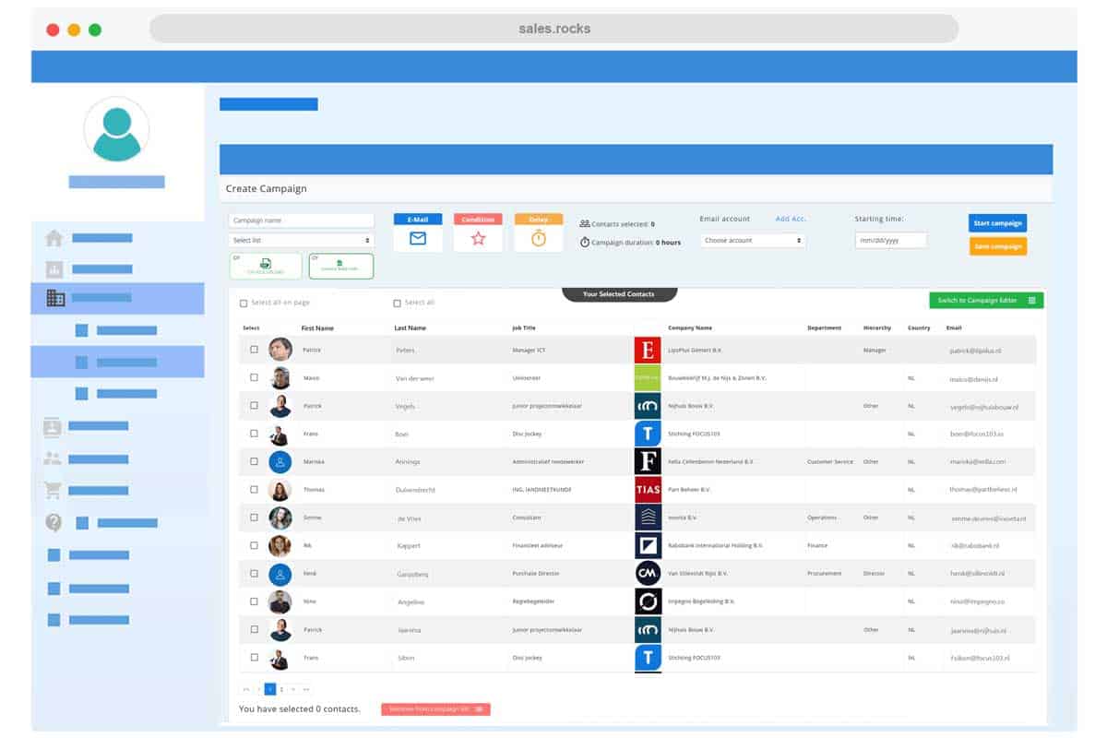The width and height of the screenshot is (1107, 738).
Task: Tick the 'Select all' checkbox
Action: [x=397, y=304]
